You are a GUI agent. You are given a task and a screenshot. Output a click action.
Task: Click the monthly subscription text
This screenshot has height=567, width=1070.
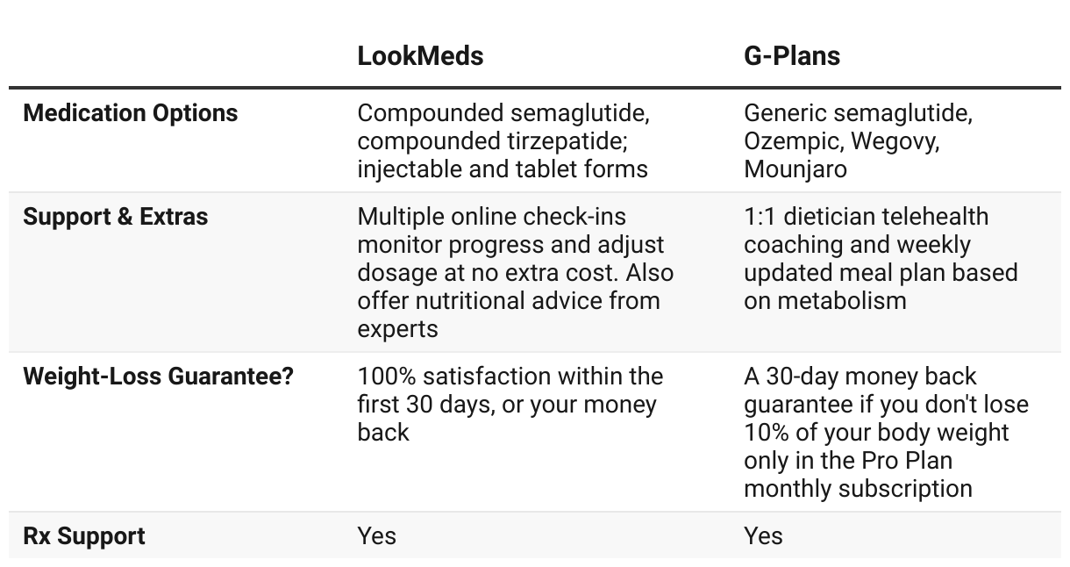click(858, 489)
